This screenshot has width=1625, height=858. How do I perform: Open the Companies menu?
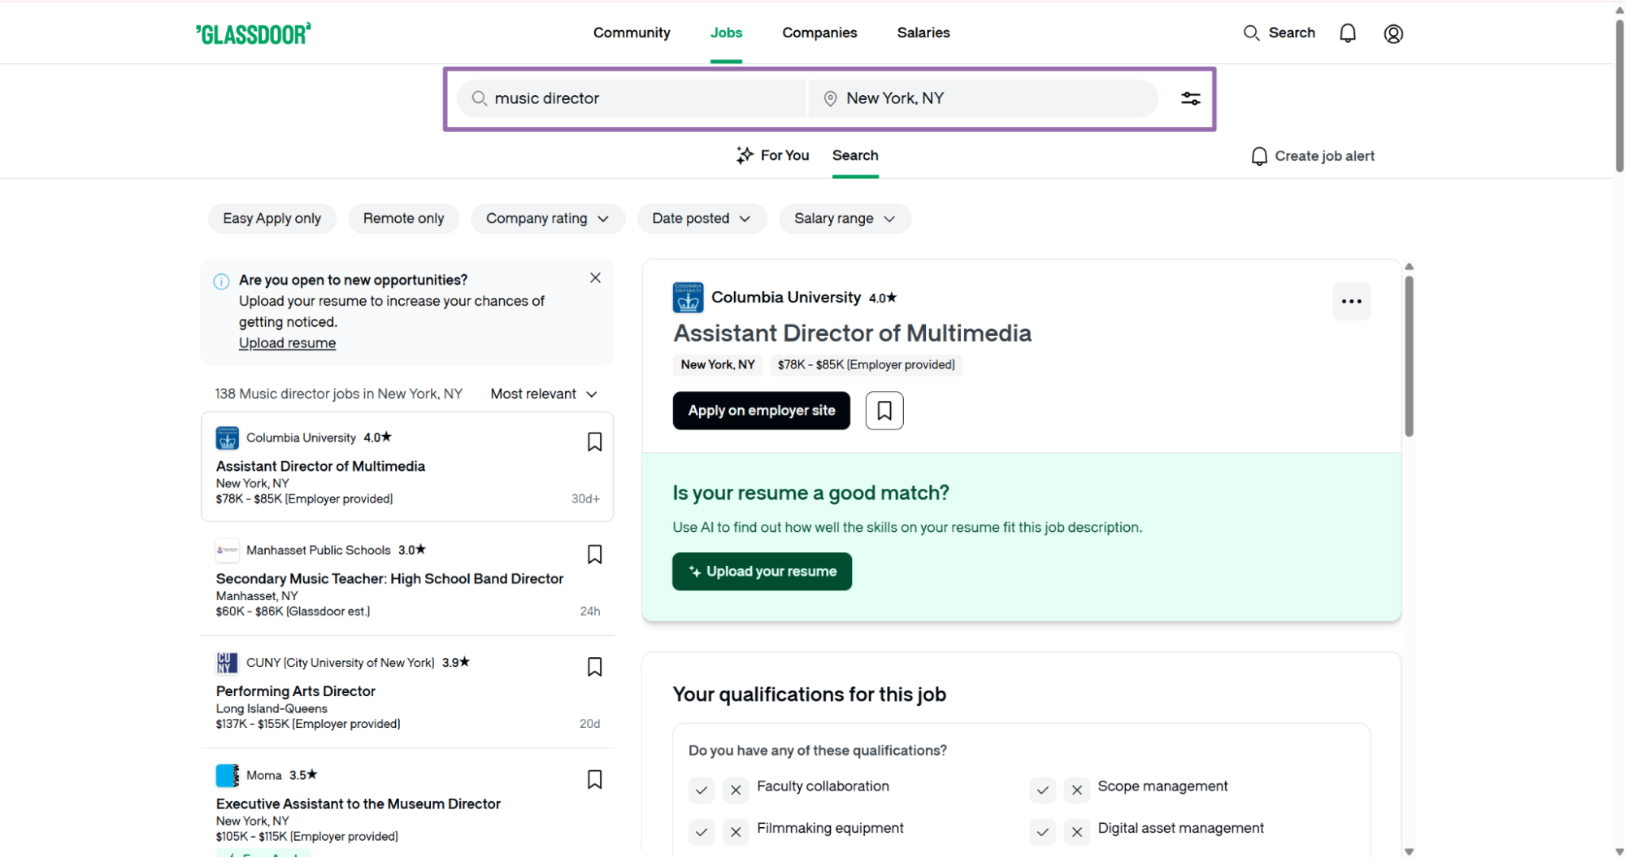[x=819, y=33]
